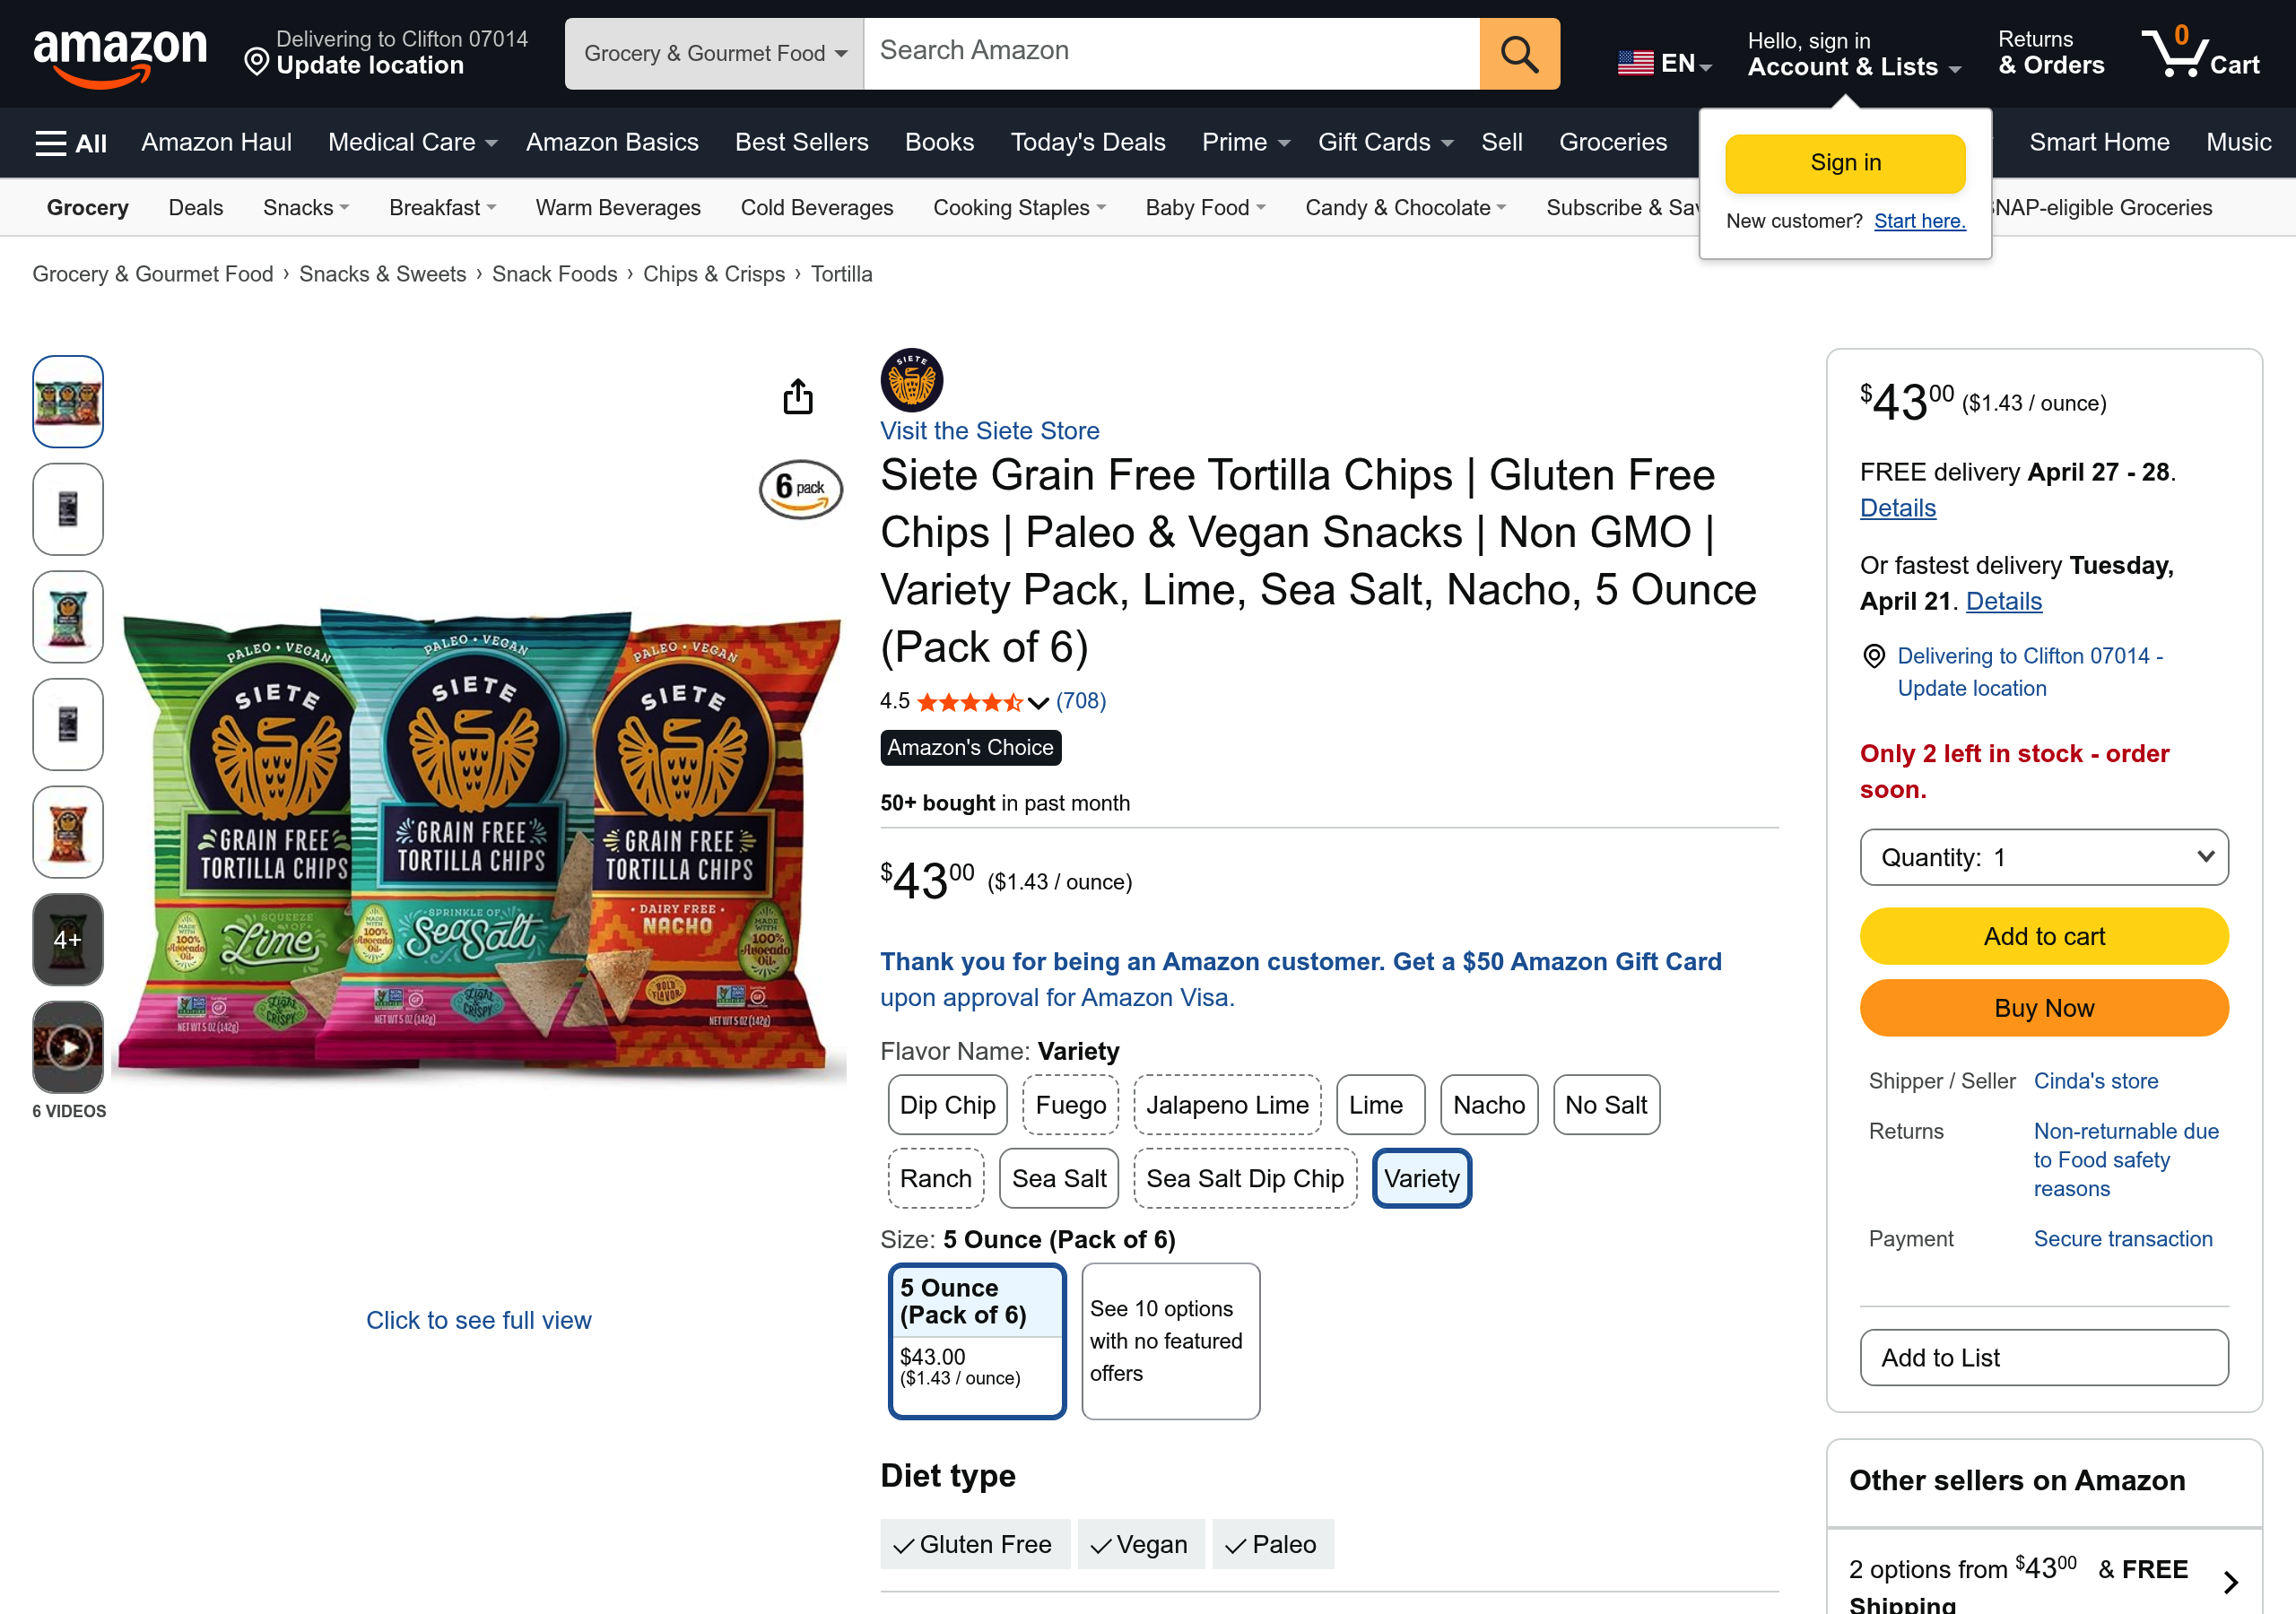Open the Grocery & Gourmet Food category selector
The image size is (2296, 1614).
point(712,53)
